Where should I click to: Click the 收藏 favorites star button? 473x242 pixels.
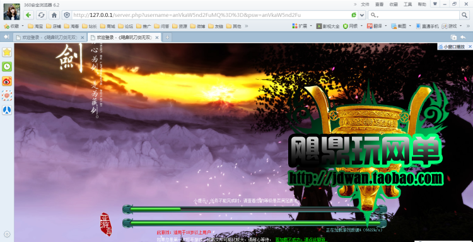coord(11,26)
